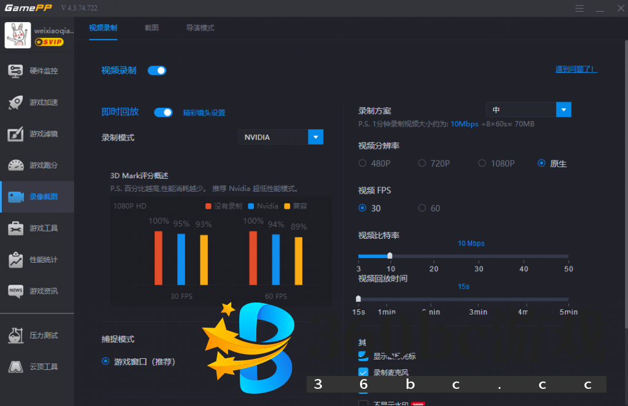The width and height of the screenshot is (628, 406).
Task: Open the 游戏工具 game tools panel
Action: [x=37, y=228]
